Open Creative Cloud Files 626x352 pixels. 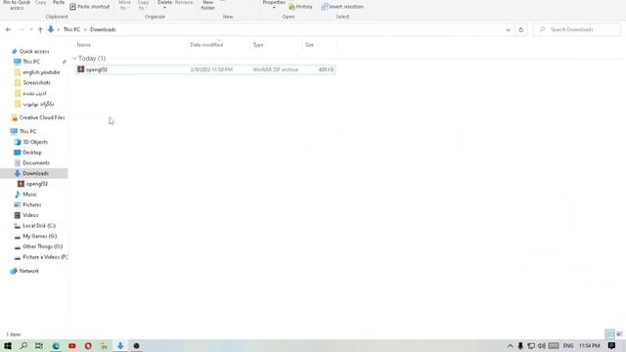(41, 117)
